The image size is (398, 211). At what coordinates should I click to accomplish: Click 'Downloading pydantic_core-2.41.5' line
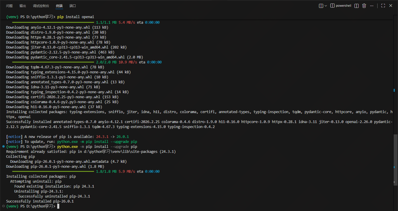74,57
